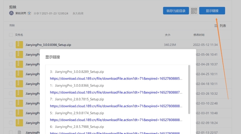Viewport: 241px width, 134px height.
Task: Click the blue 显示链接 button at top
Action: click(212, 11)
